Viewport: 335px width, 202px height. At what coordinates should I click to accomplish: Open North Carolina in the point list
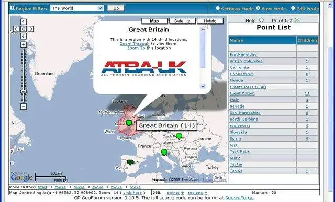tap(244, 120)
